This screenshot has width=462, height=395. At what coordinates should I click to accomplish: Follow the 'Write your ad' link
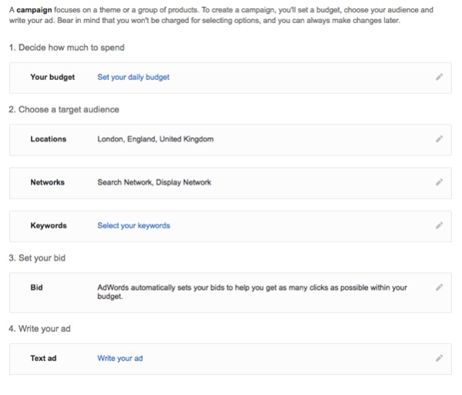[x=120, y=358]
